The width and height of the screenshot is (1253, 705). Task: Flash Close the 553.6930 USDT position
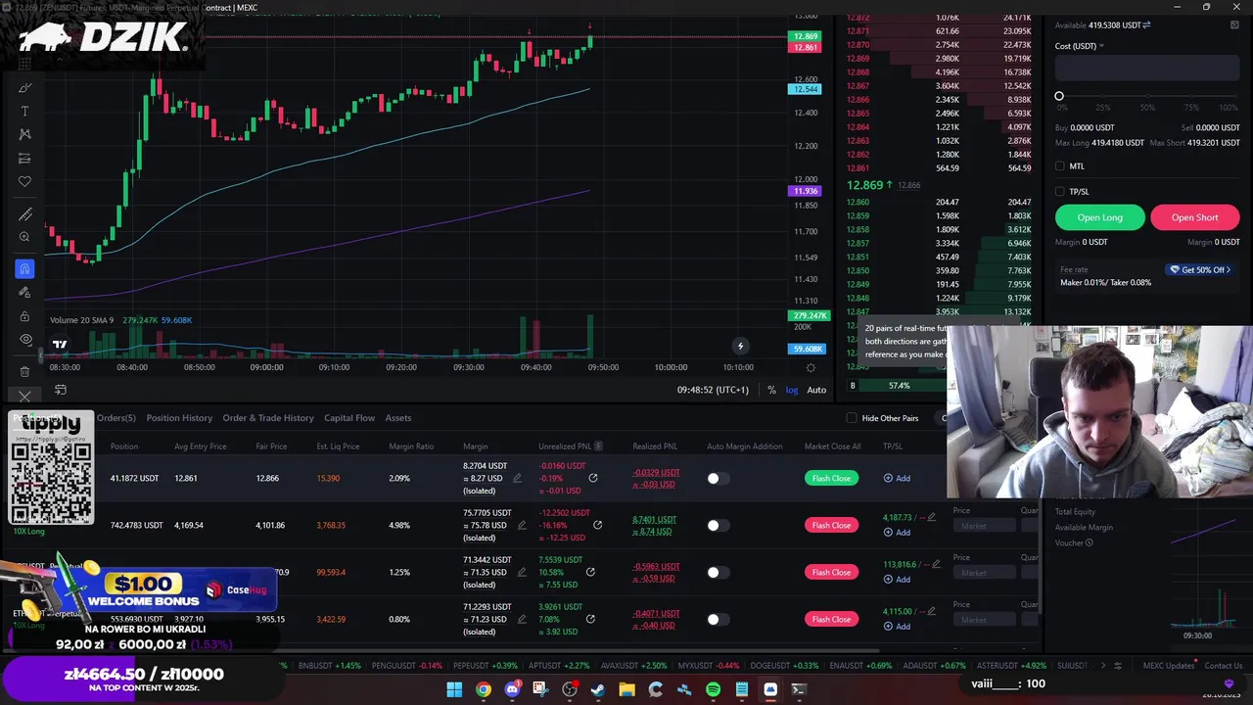coord(831,619)
